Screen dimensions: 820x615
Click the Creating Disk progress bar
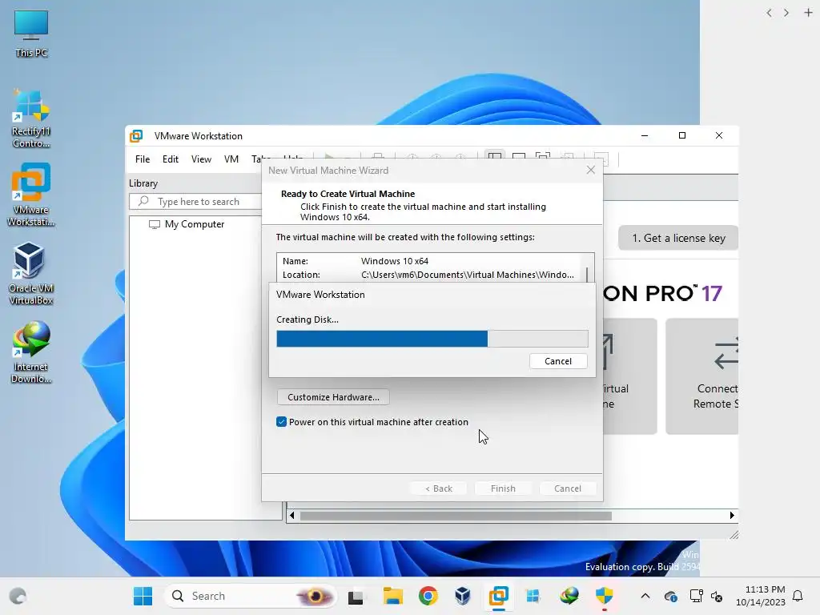click(432, 339)
